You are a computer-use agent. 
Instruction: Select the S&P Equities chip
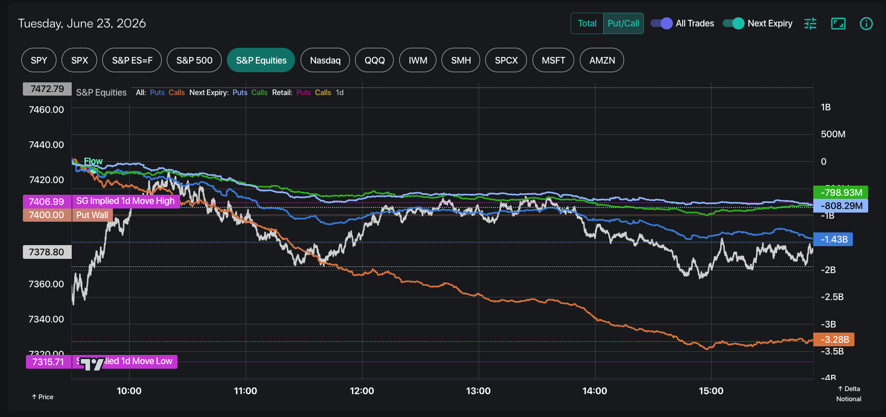click(261, 60)
